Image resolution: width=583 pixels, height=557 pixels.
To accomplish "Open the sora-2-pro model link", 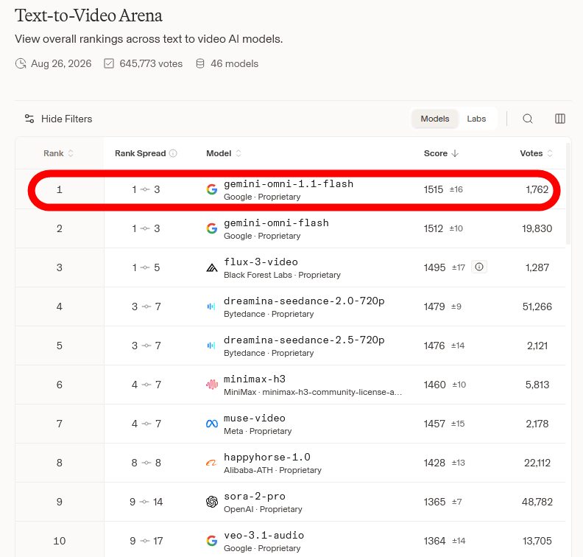I will 255,497.
